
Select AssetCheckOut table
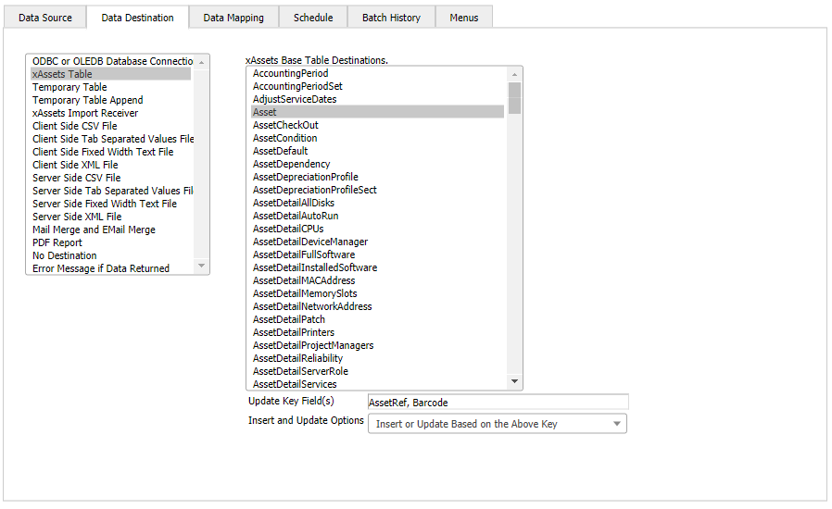pyautogui.click(x=377, y=126)
